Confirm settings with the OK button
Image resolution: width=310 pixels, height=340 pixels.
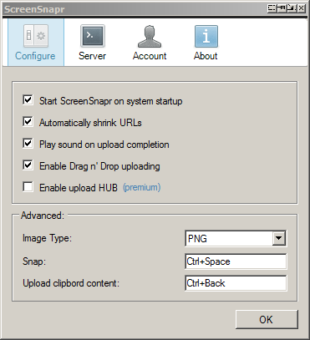(x=267, y=319)
